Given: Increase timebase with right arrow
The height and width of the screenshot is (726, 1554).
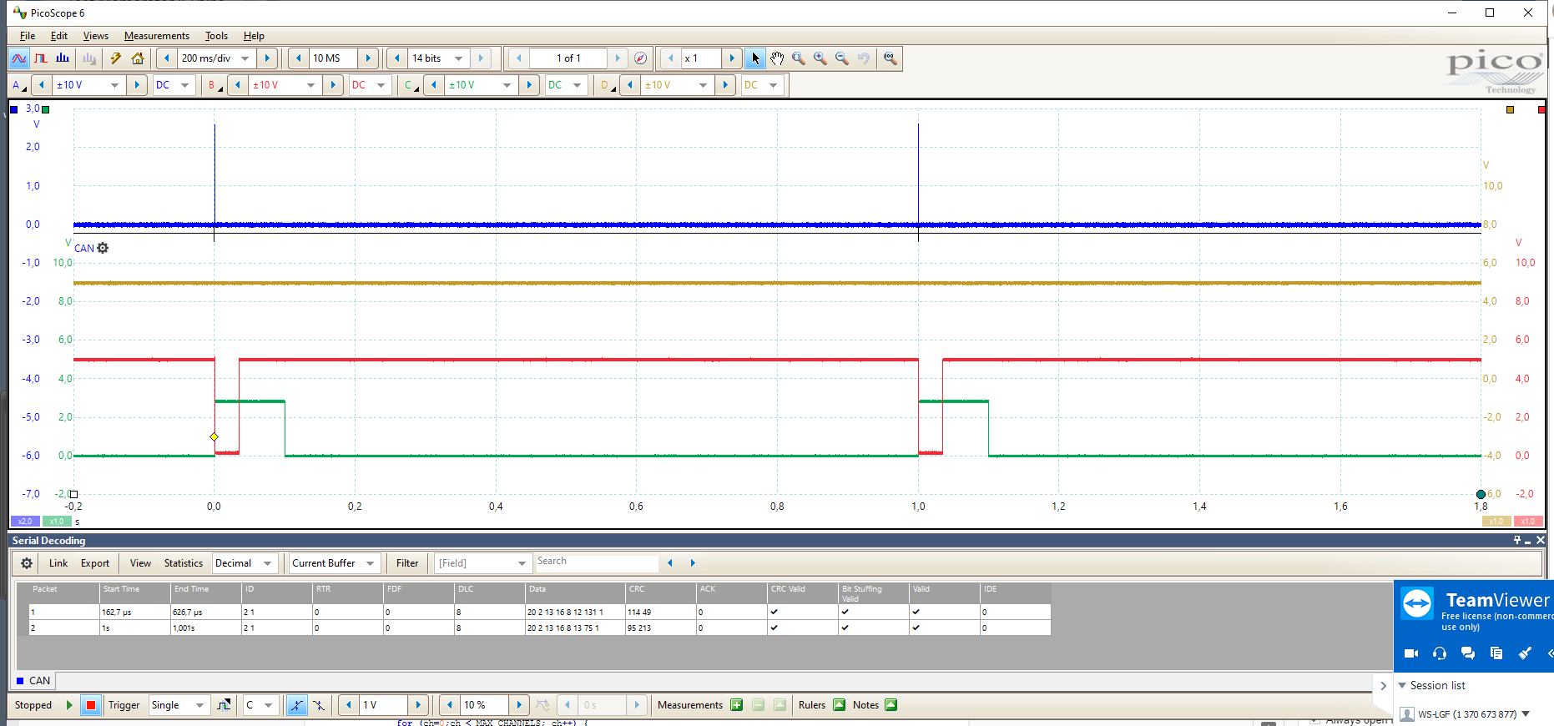Looking at the screenshot, I should pyautogui.click(x=267, y=58).
